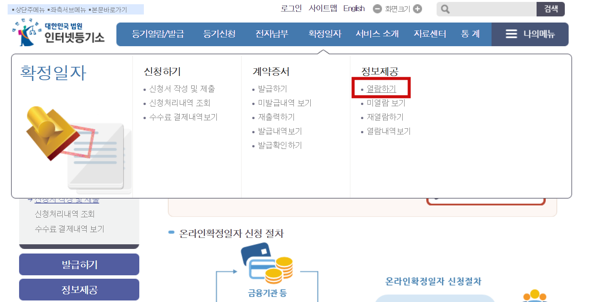Select 수수료 결제내역보기 in dropdown panel

[184, 117]
